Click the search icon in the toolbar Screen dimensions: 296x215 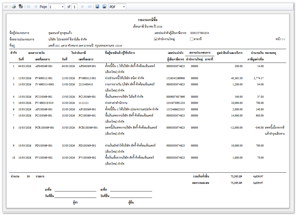[6, 6]
